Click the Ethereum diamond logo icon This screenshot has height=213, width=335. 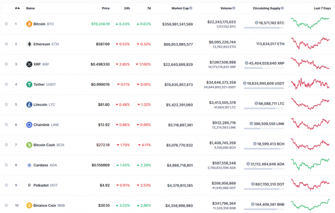point(29,44)
